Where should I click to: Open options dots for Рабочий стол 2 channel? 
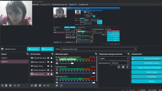pos(57,79)
